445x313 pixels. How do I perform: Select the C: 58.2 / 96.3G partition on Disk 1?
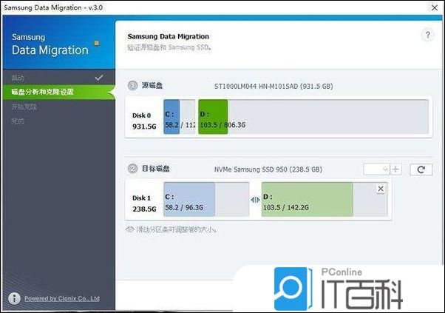pos(206,199)
